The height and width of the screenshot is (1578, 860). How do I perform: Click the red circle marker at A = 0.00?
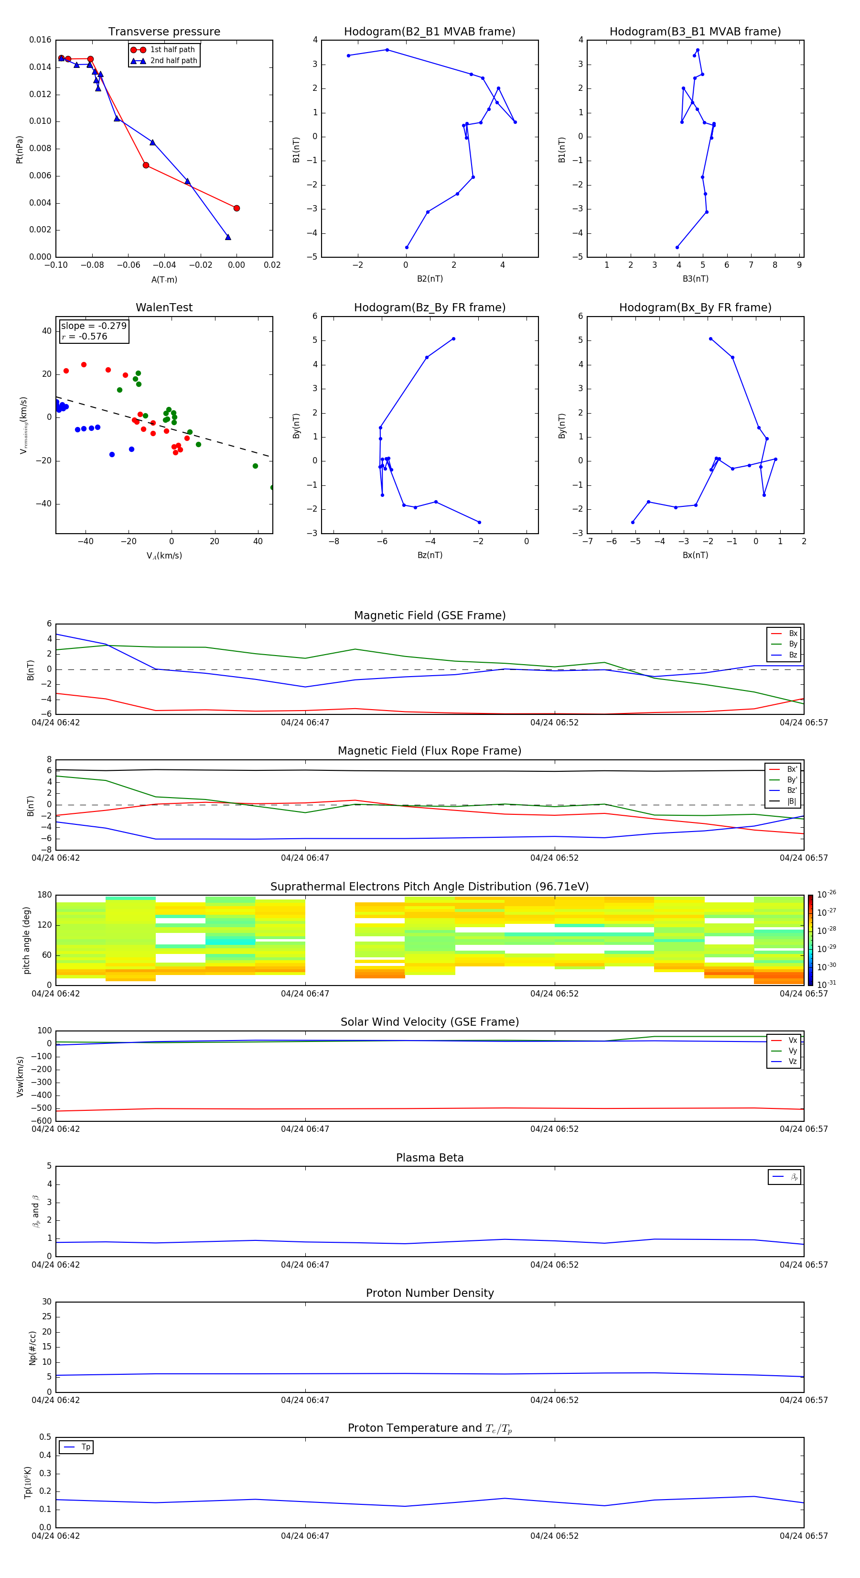click(x=236, y=208)
